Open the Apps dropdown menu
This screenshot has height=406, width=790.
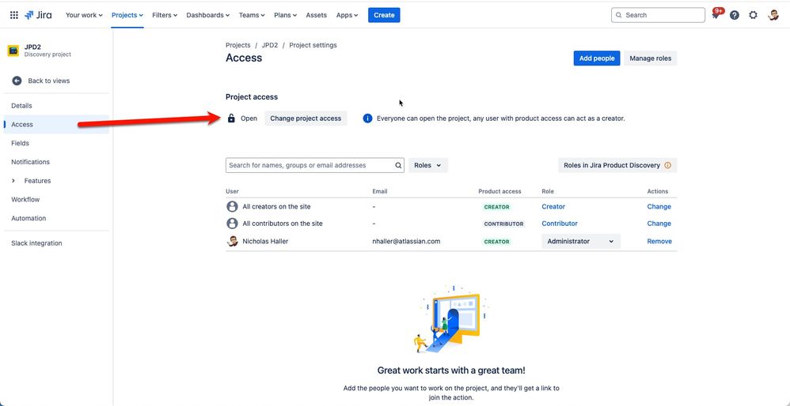[348, 15]
